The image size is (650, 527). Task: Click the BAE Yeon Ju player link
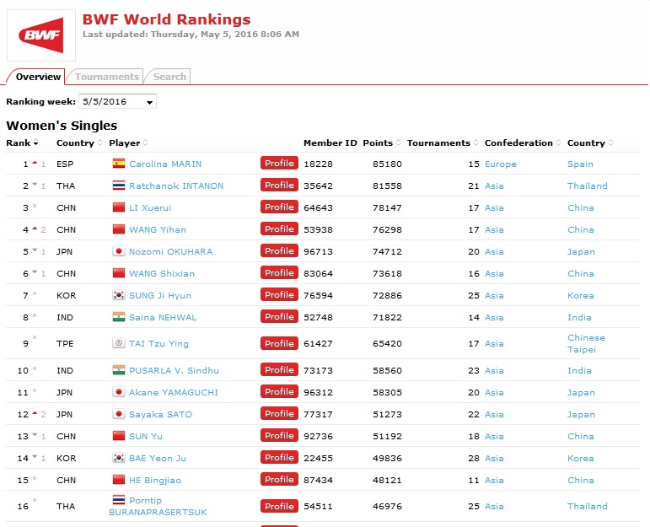[158, 458]
